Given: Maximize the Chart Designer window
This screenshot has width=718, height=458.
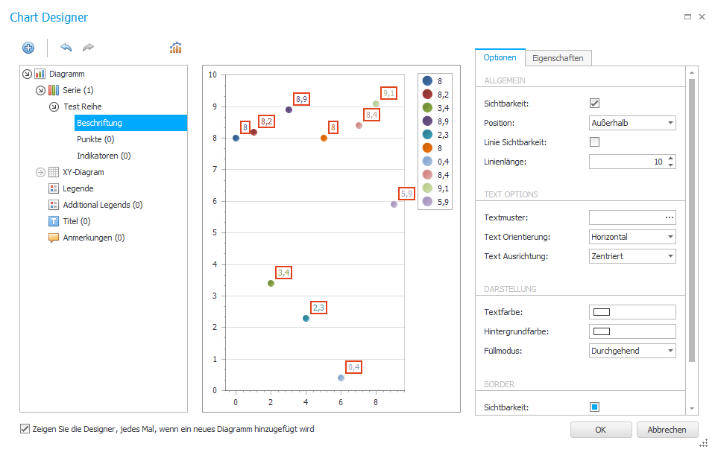Looking at the screenshot, I should 687,17.
